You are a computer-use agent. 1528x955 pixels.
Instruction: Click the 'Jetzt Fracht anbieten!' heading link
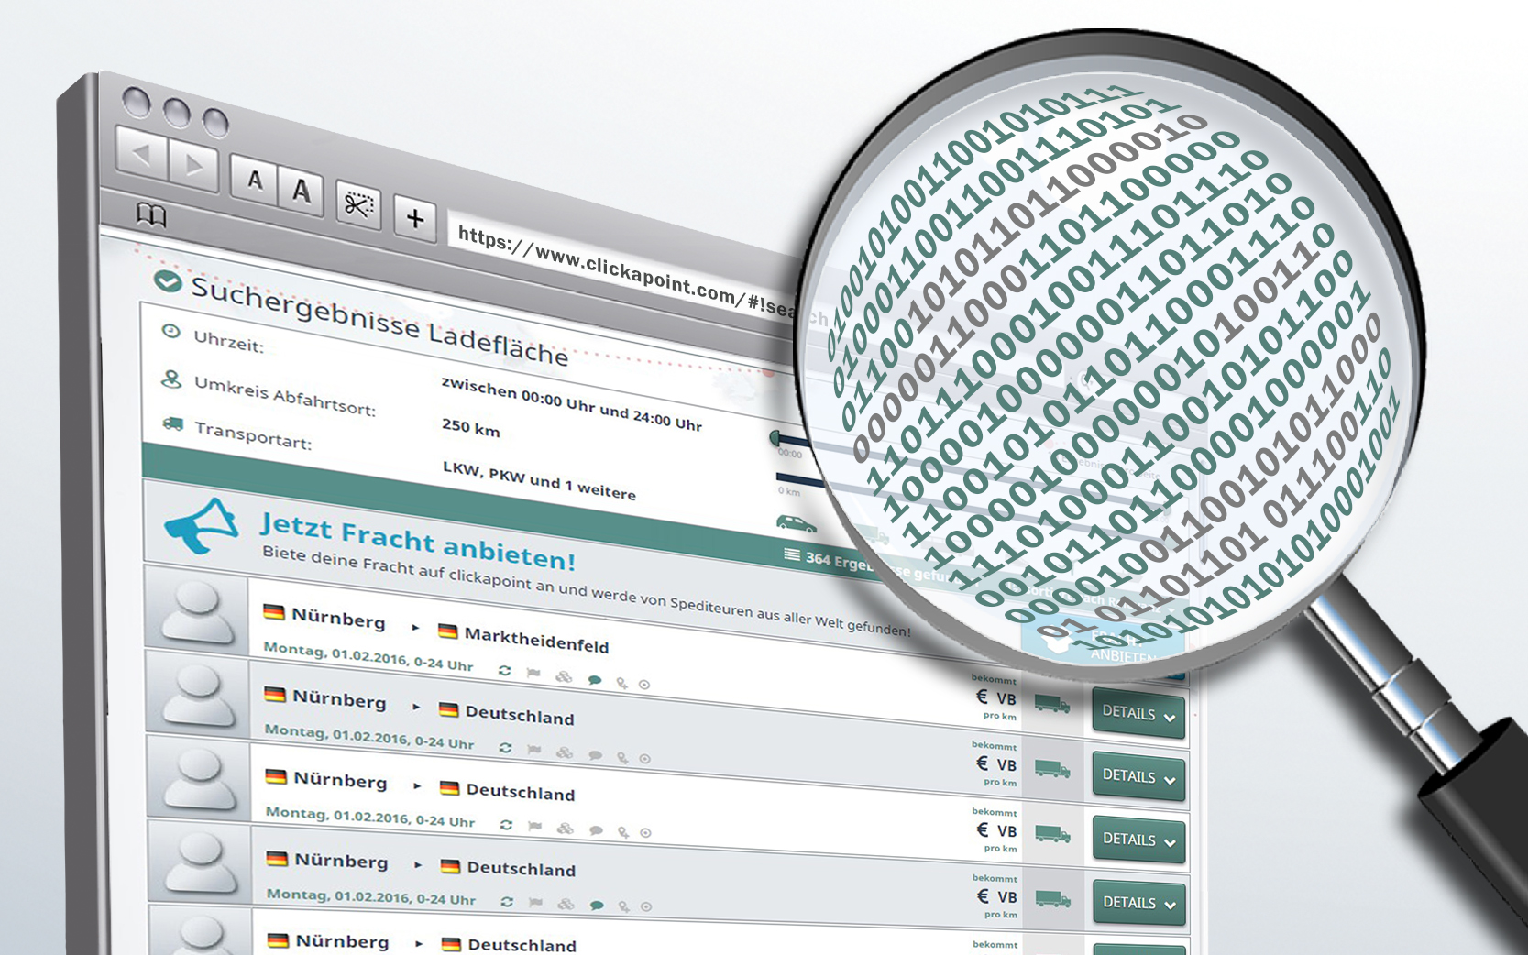pos(417,541)
